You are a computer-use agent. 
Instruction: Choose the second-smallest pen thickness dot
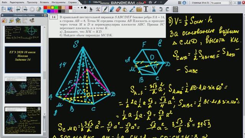click(78, 8)
